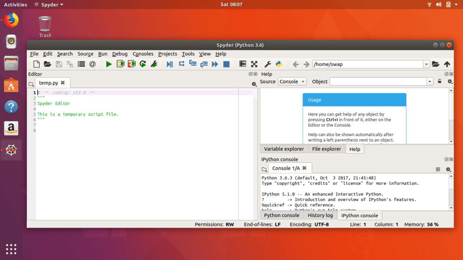Run the current script file
The height and width of the screenshot is (260, 463).
[x=108, y=64]
